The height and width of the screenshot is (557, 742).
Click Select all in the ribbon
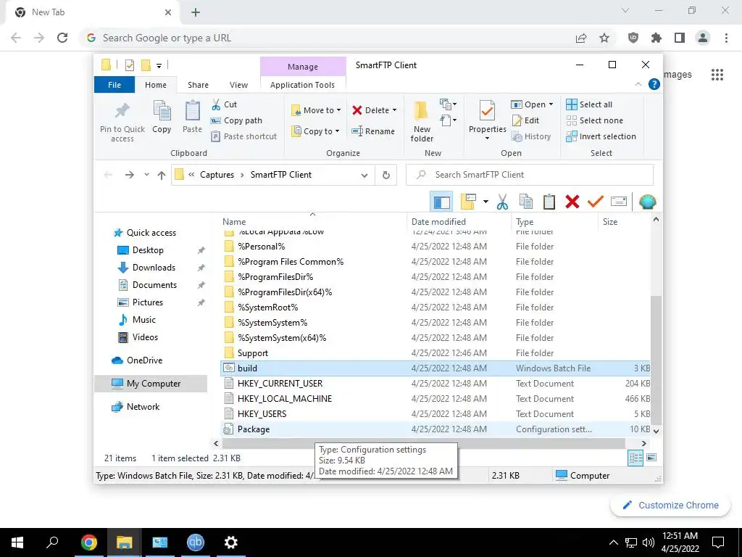click(589, 104)
